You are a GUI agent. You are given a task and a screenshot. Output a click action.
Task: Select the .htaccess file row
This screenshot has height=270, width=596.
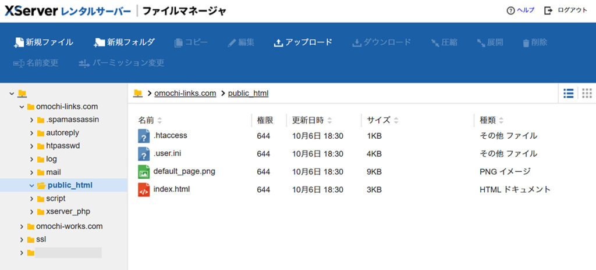(170, 136)
